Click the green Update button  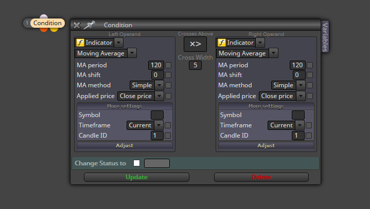pyautogui.click(x=136, y=177)
